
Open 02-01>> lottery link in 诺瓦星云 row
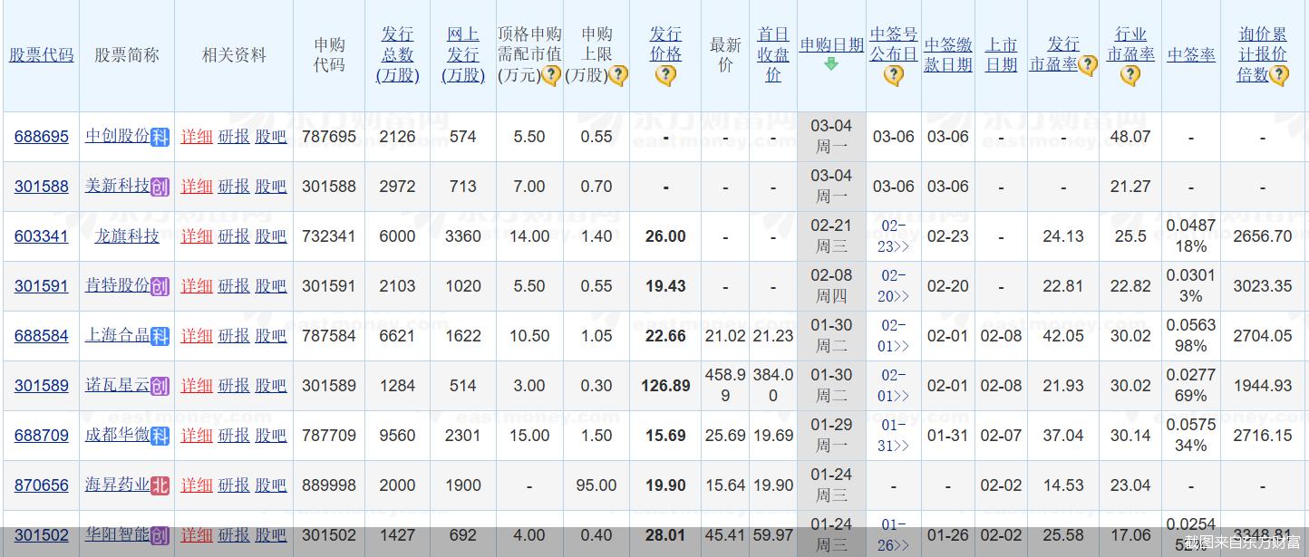894,386
